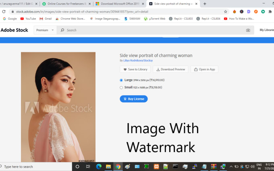The image size is (274, 171).
Task: Open the µTorrent Web bookmark
Action: (x=154, y=19)
